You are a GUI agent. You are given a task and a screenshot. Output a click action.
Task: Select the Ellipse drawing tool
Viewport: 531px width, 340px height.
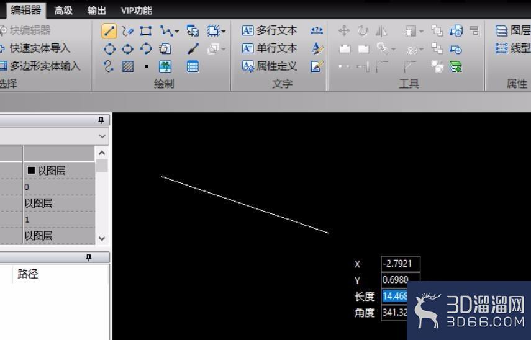click(x=127, y=49)
